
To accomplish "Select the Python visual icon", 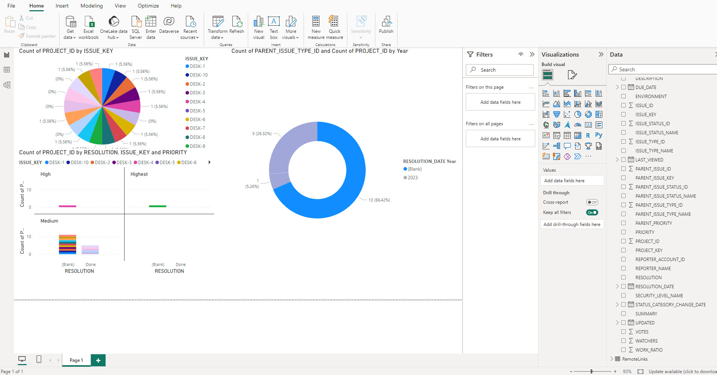I will click(x=599, y=135).
